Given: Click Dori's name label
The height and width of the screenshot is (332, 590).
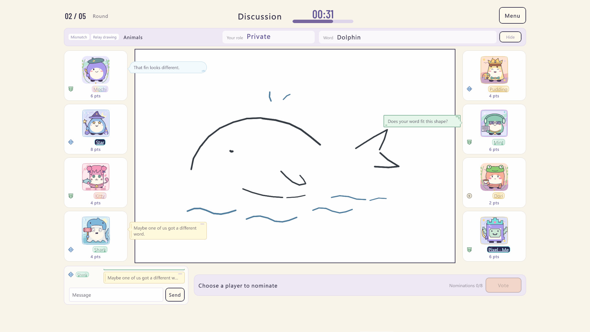Looking at the screenshot, I should (498, 196).
